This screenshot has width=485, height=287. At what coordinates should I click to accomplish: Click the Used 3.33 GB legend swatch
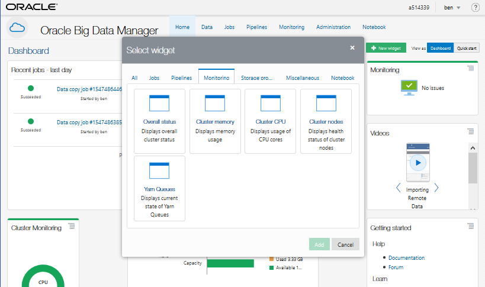coord(271,259)
